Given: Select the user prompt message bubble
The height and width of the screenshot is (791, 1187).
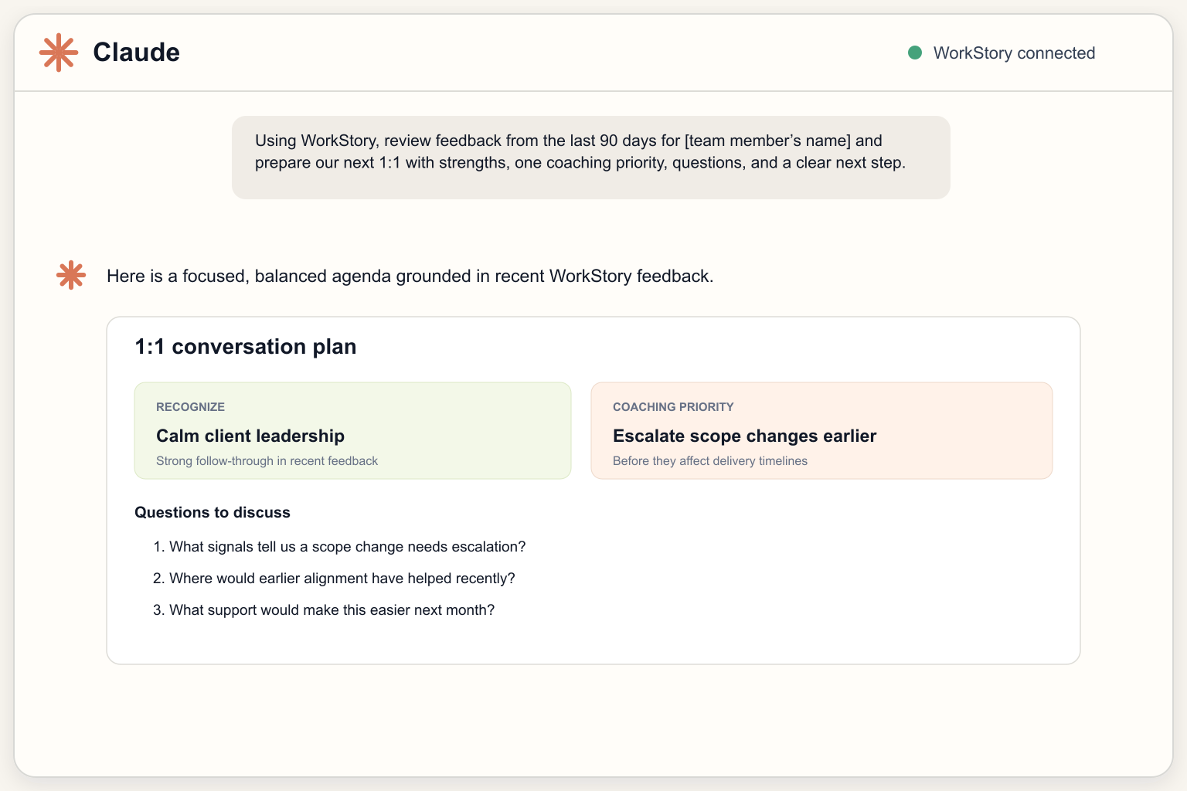Looking at the screenshot, I should [x=591, y=158].
